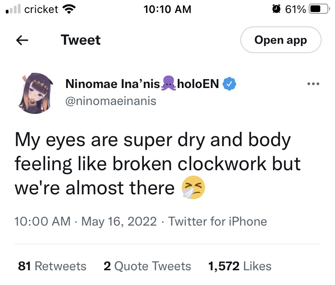The width and height of the screenshot is (335, 285).
Task: Open the three-dot more options menu
Action: 313,84
